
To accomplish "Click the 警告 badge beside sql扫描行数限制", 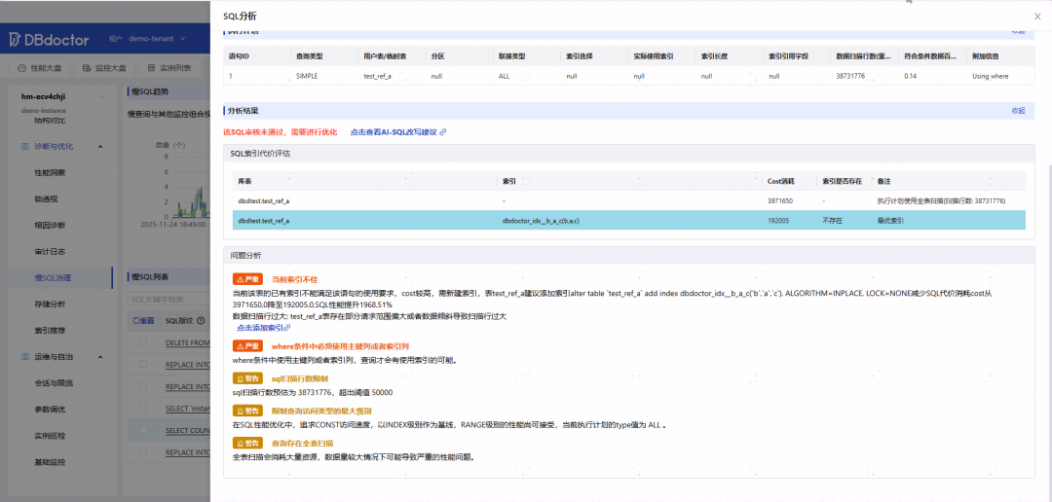I will (247, 378).
